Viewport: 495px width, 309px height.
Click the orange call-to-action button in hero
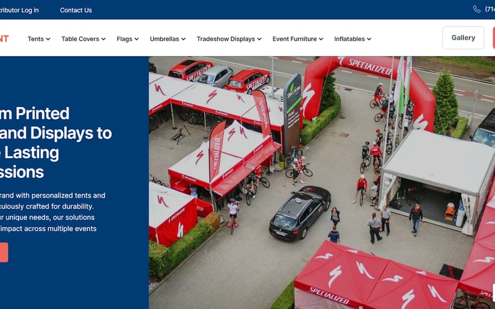[4, 252]
